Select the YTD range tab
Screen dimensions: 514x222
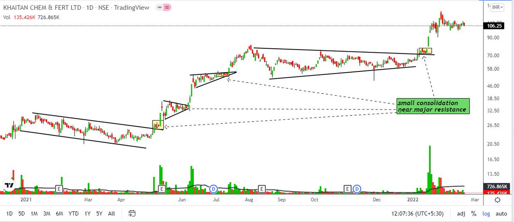(74, 213)
